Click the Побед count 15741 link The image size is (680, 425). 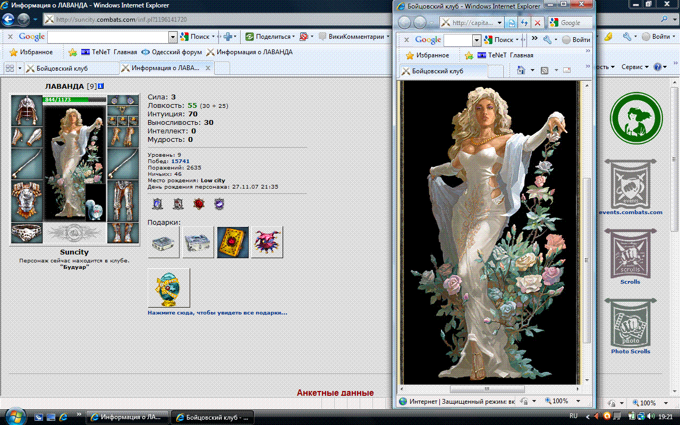[180, 161]
